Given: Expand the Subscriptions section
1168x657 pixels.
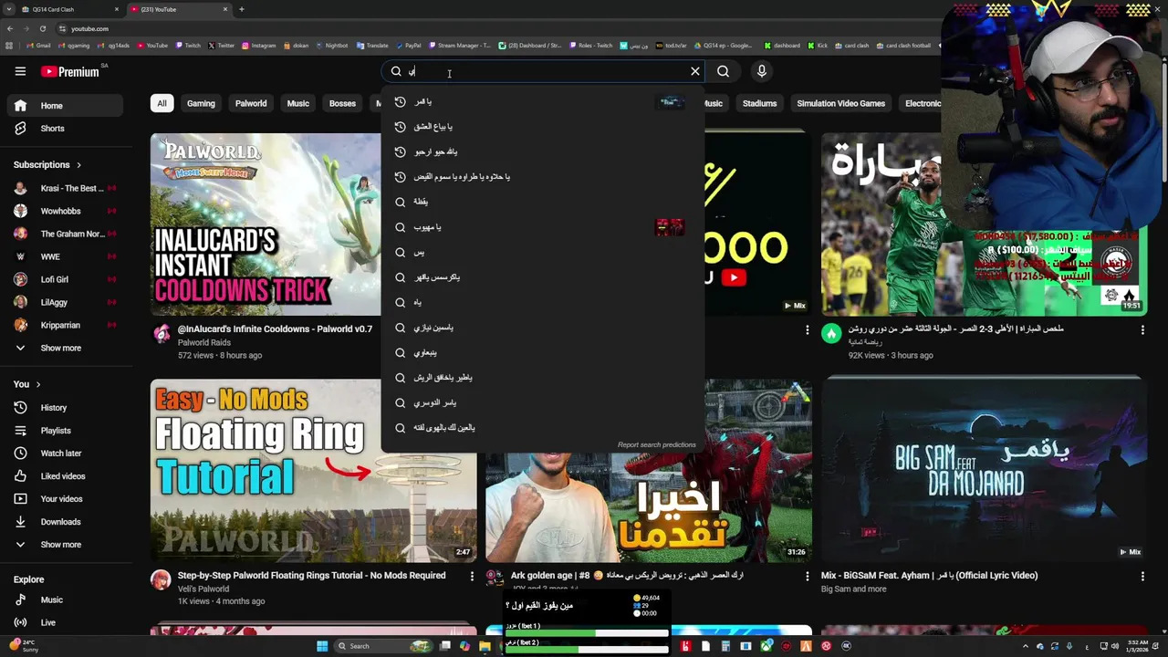Looking at the screenshot, I should [x=47, y=165].
